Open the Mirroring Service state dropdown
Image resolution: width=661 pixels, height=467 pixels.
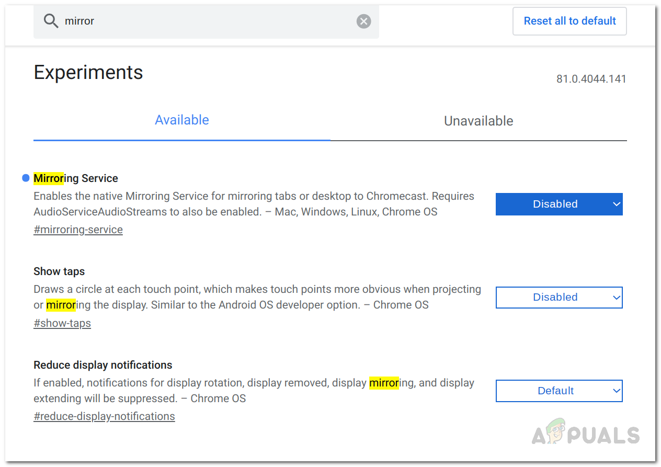pos(559,204)
